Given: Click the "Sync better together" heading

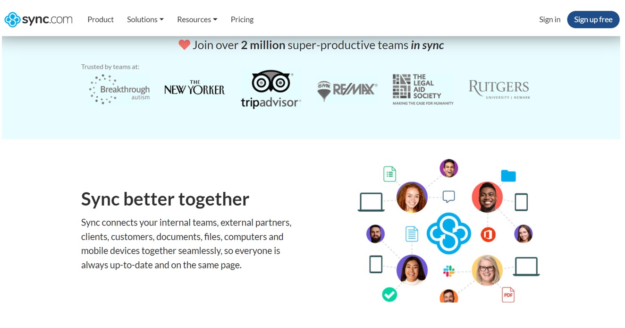Looking at the screenshot, I should coord(165,199).
